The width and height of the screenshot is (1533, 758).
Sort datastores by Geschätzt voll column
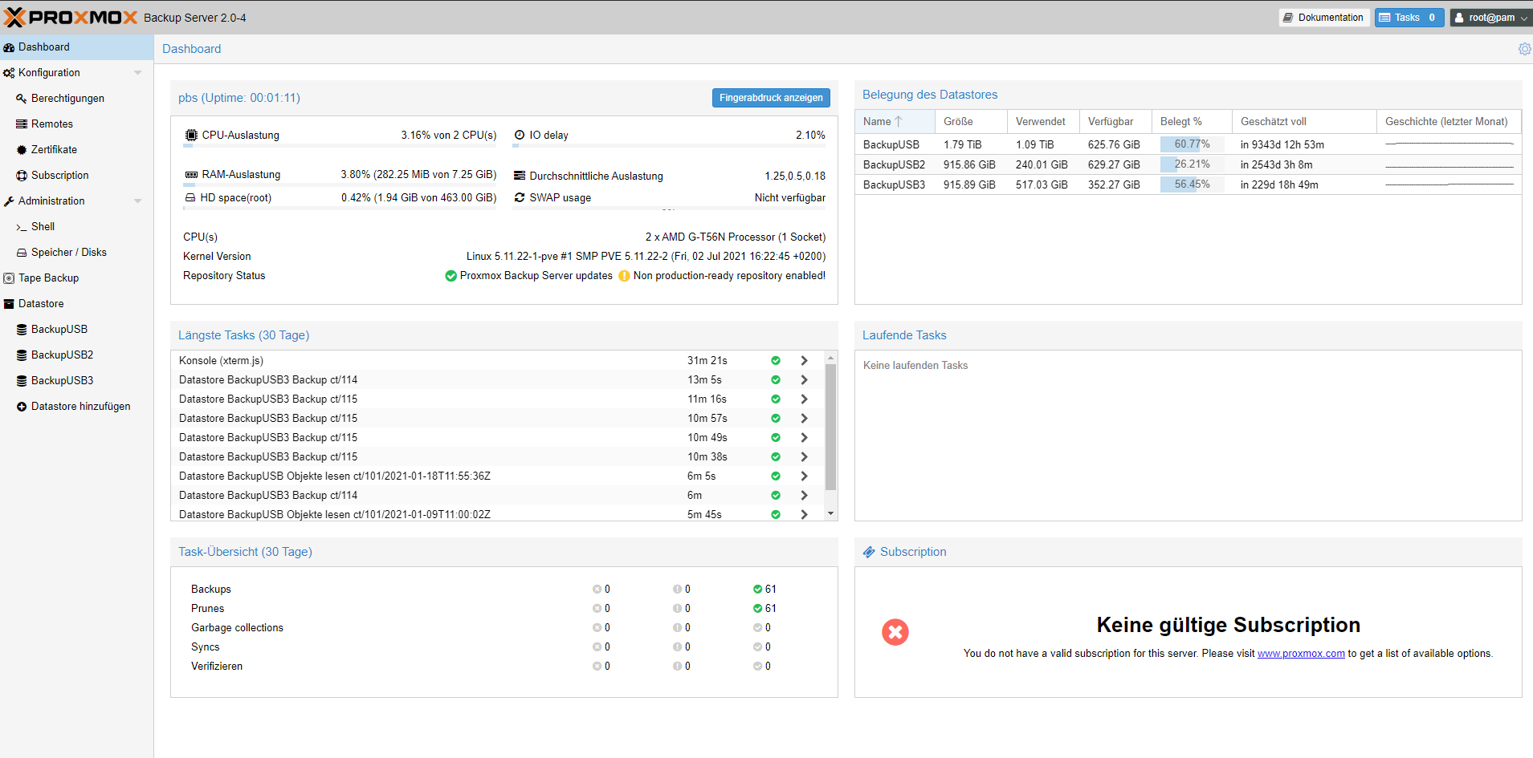coord(1304,122)
